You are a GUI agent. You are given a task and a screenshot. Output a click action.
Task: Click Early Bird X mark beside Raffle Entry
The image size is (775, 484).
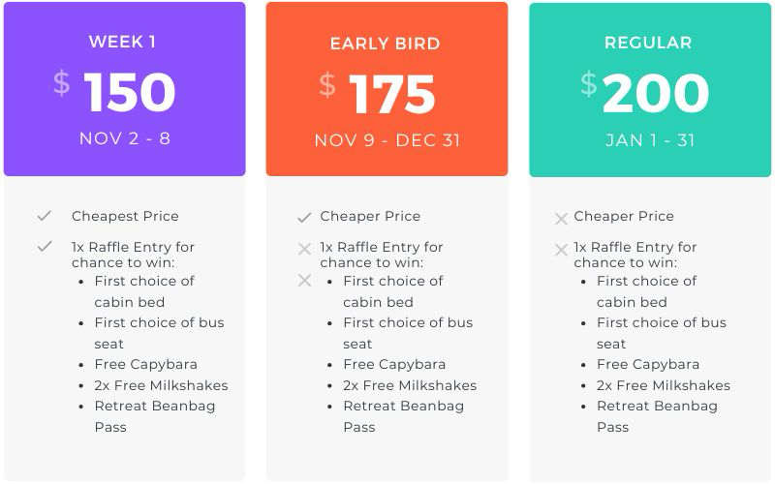click(304, 250)
